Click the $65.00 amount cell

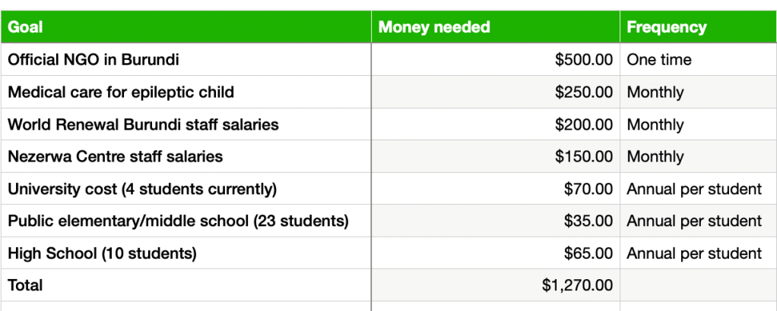(x=588, y=253)
